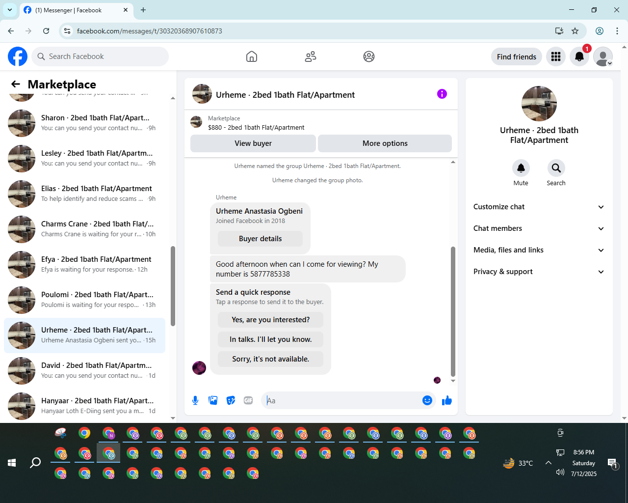Choose a GIF icon
The height and width of the screenshot is (503, 628).
tap(248, 400)
